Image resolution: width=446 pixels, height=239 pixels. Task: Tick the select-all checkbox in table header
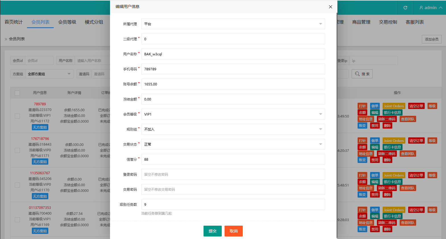pos(17,93)
